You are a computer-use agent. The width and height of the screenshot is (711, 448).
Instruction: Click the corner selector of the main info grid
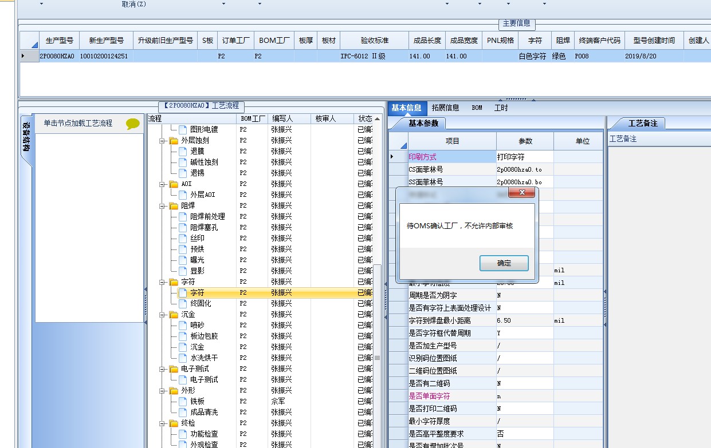(29, 41)
